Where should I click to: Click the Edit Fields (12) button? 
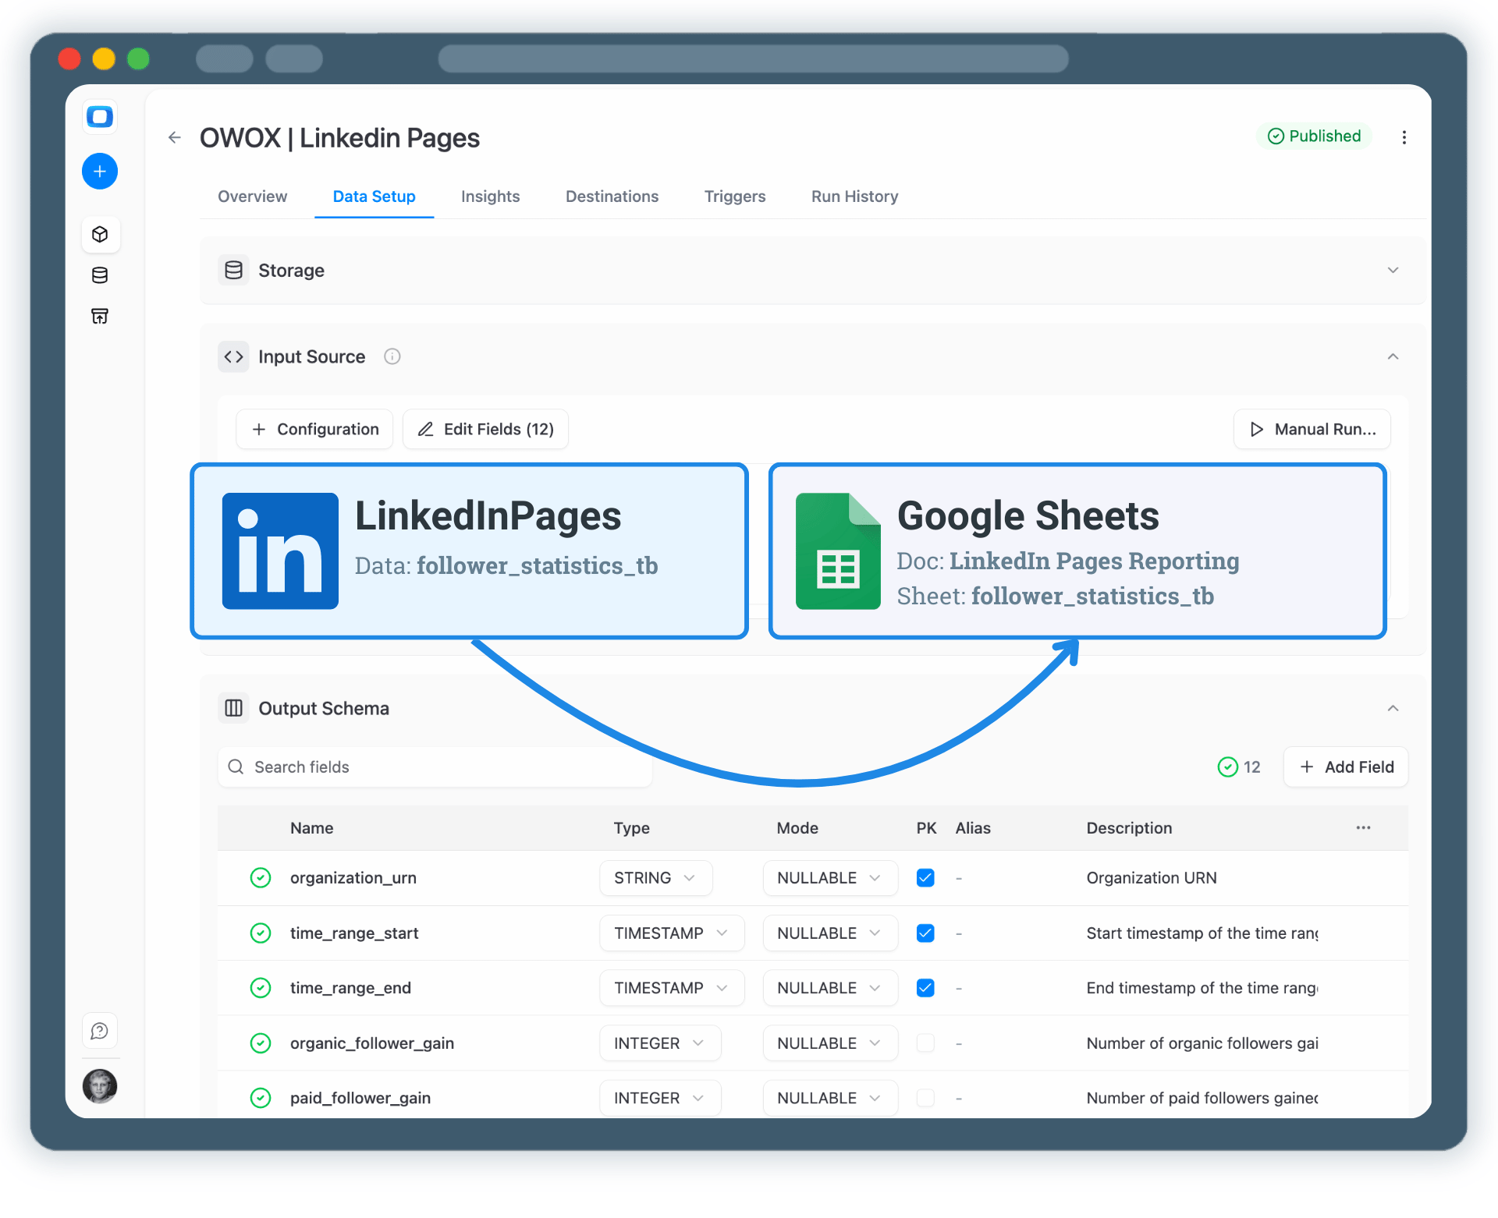pyautogui.click(x=485, y=429)
